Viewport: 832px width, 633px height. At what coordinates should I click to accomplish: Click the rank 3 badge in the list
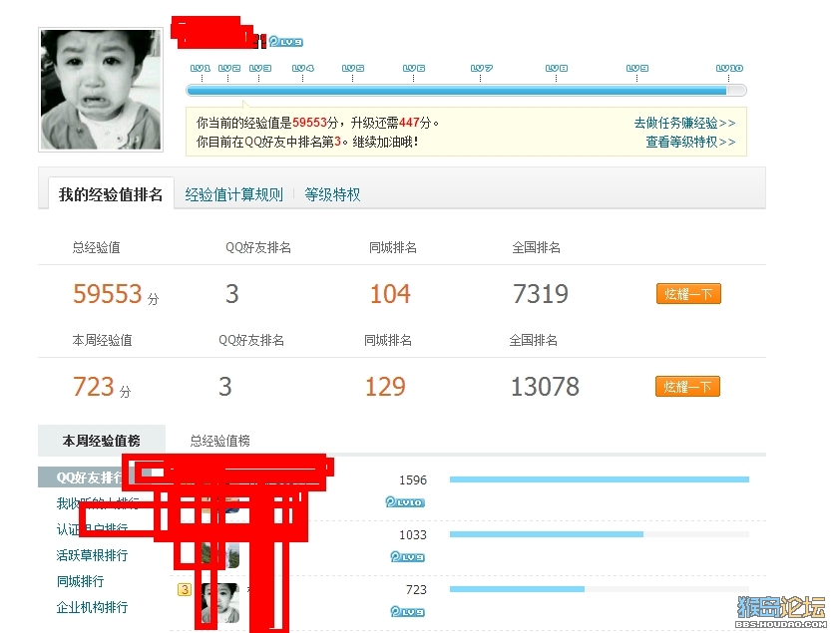185,589
